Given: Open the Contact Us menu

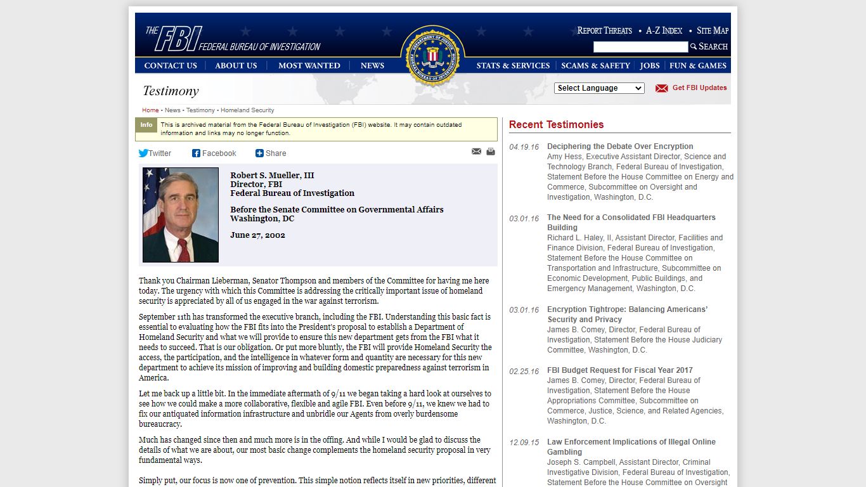Looking at the screenshot, I should pyautogui.click(x=171, y=65).
